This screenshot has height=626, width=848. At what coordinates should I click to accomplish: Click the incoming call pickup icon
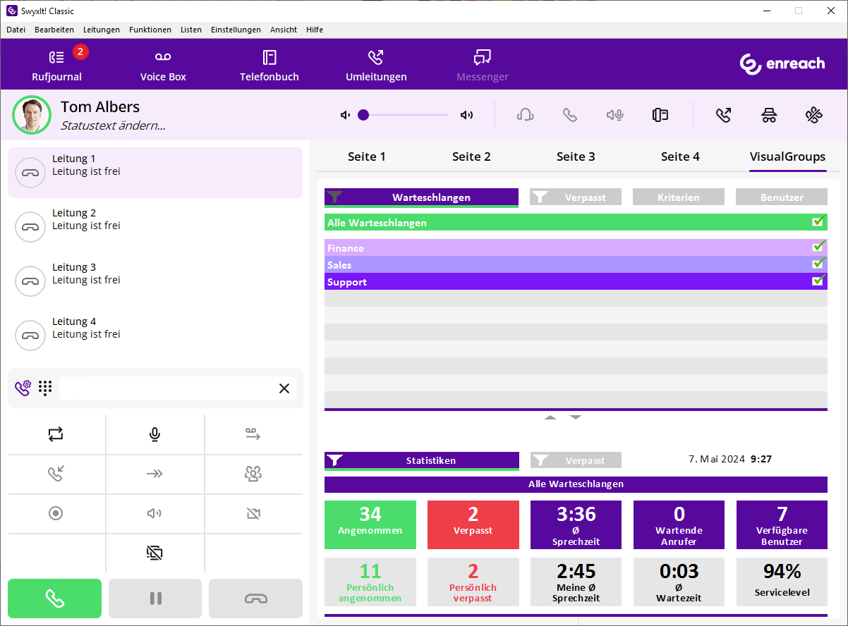point(56,474)
